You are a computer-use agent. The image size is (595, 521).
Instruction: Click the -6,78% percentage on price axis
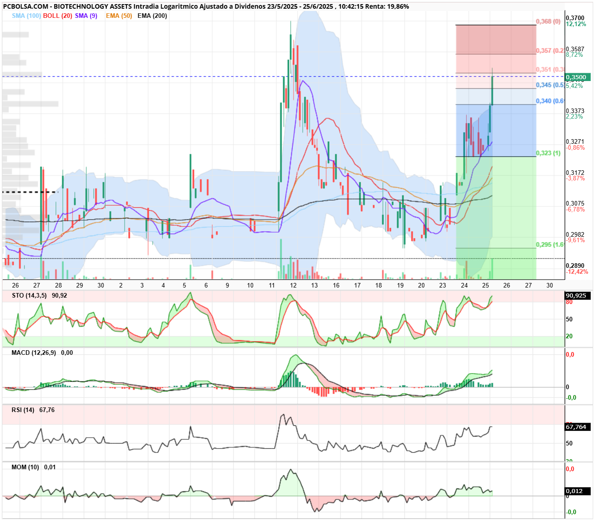(x=575, y=209)
